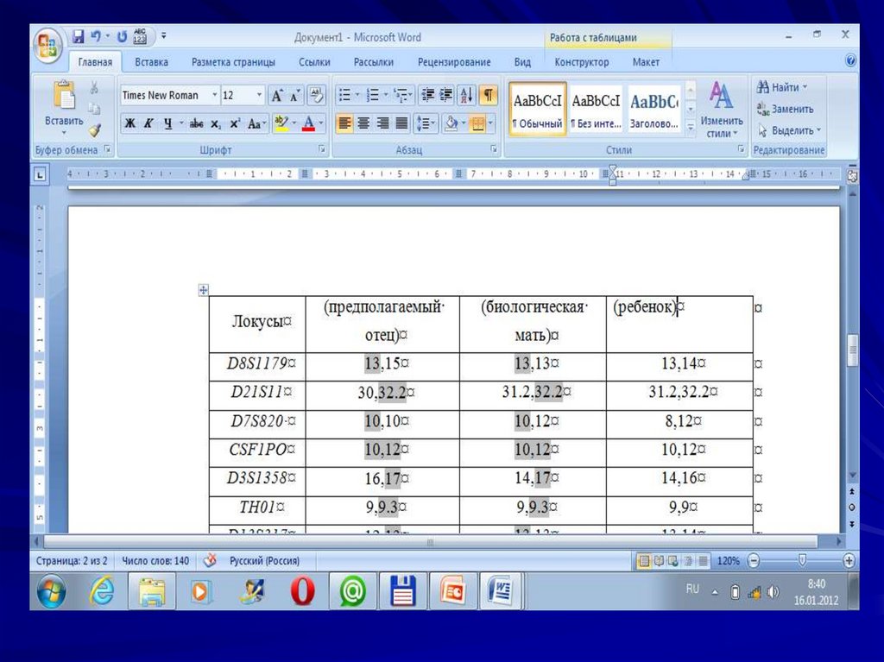Toggle paragraph marks display ¶
The height and width of the screenshot is (662, 884).
[x=489, y=95]
